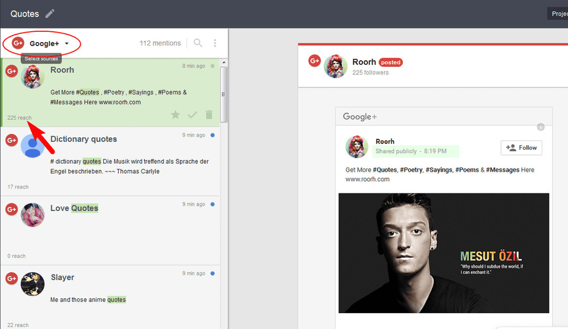The width and height of the screenshot is (568, 329).
Task: Click the unread dot on Slayer mention
Action: pos(212,273)
